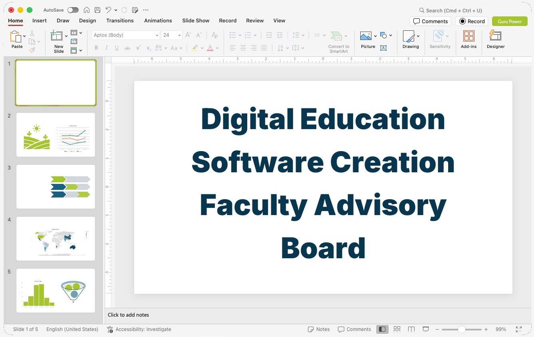The image size is (534, 337).
Task: Click the font color A swatch
Action: [x=210, y=48]
